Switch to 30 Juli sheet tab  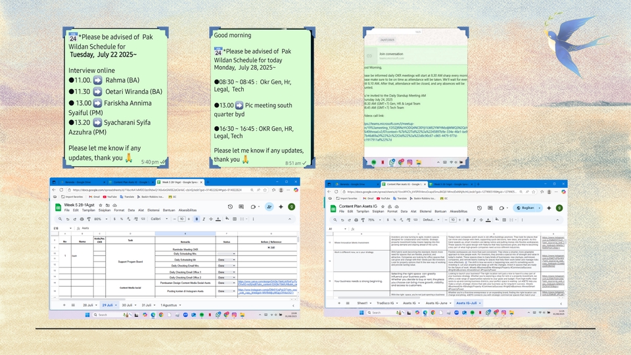pyautogui.click(x=128, y=305)
